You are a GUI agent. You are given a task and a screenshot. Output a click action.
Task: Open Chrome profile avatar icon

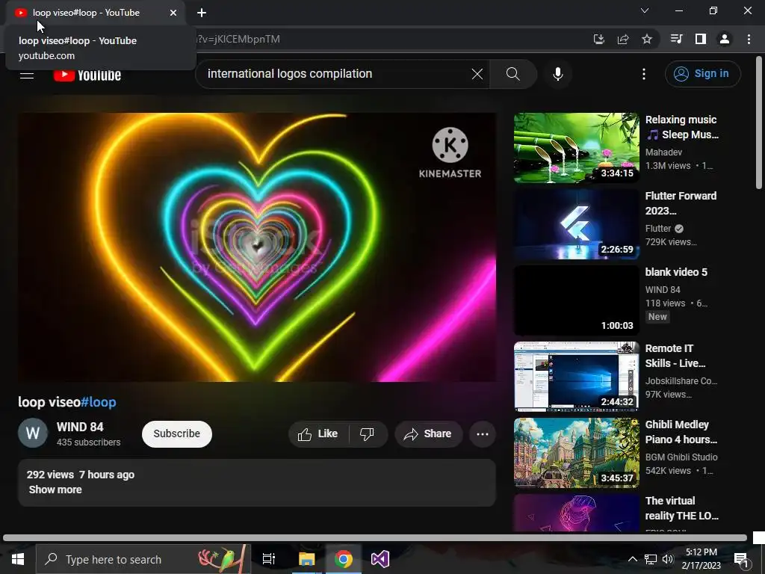coord(725,39)
